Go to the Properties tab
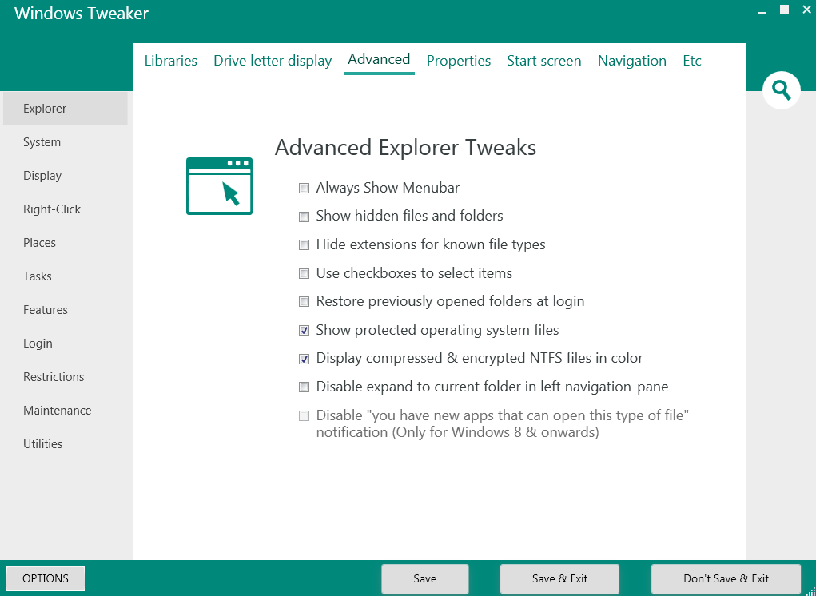This screenshot has width=816, height=596. [x=459, y=61]
